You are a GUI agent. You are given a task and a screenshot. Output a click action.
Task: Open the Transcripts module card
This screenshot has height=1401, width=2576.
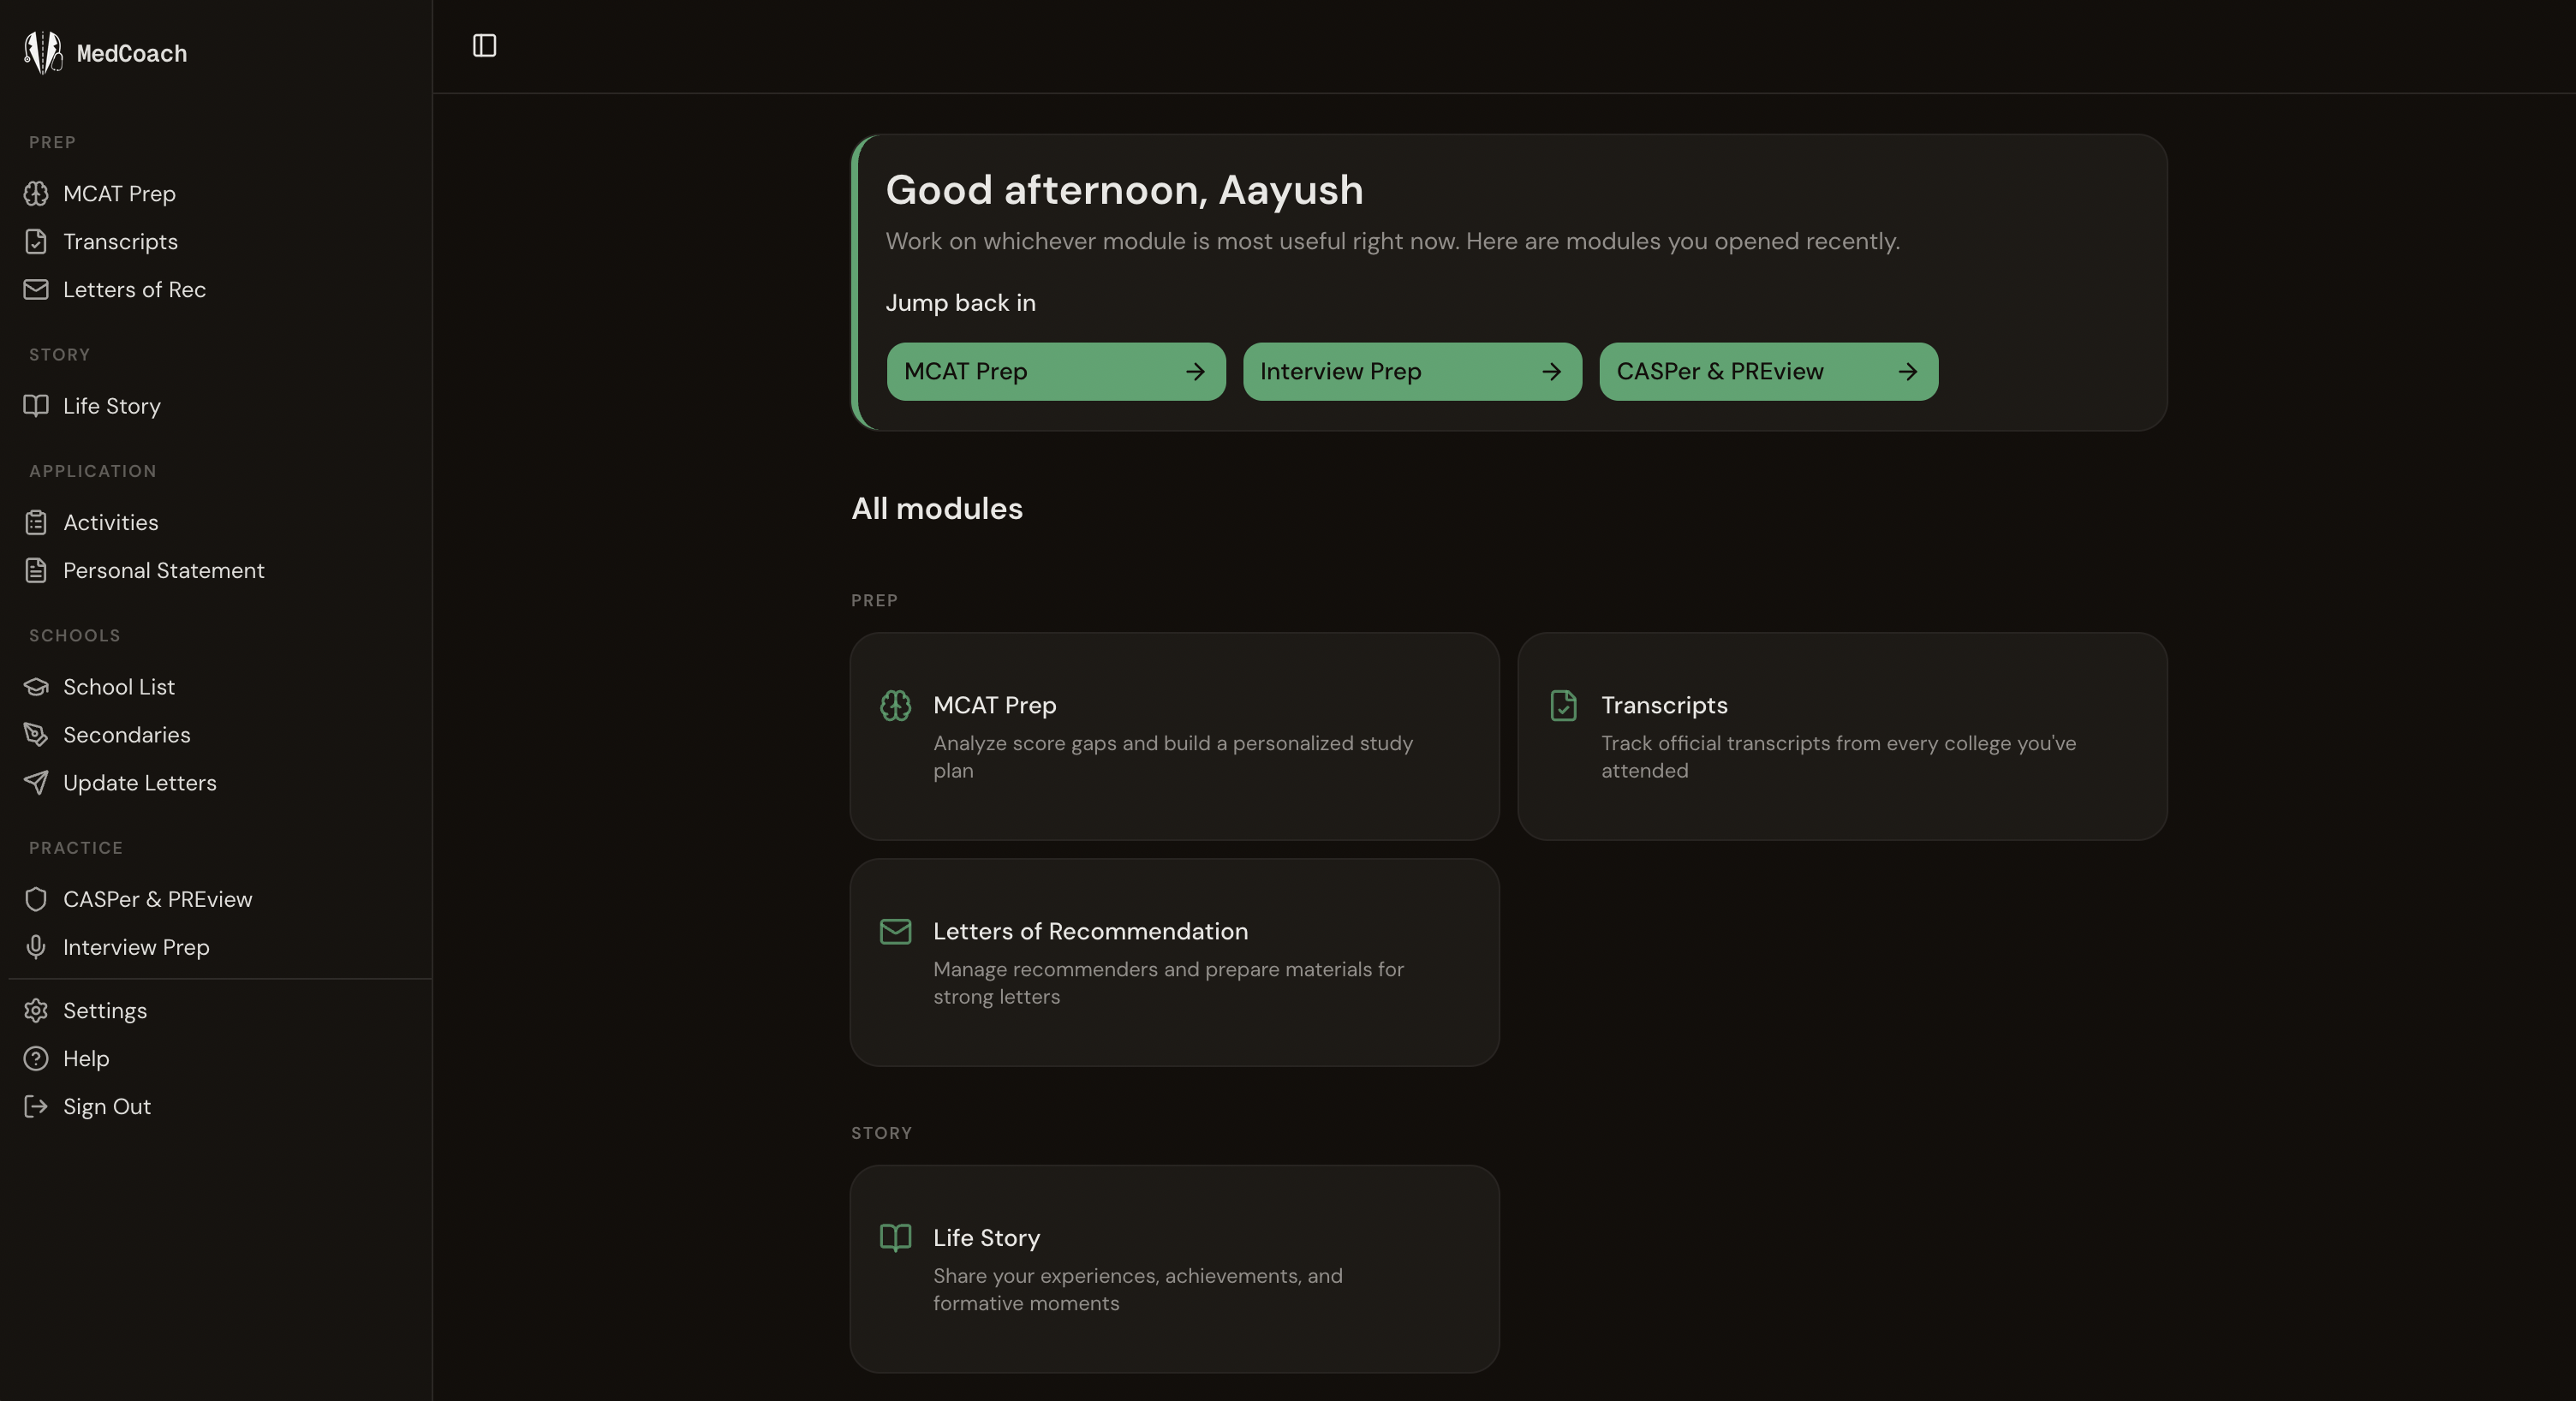[1842, 735]
